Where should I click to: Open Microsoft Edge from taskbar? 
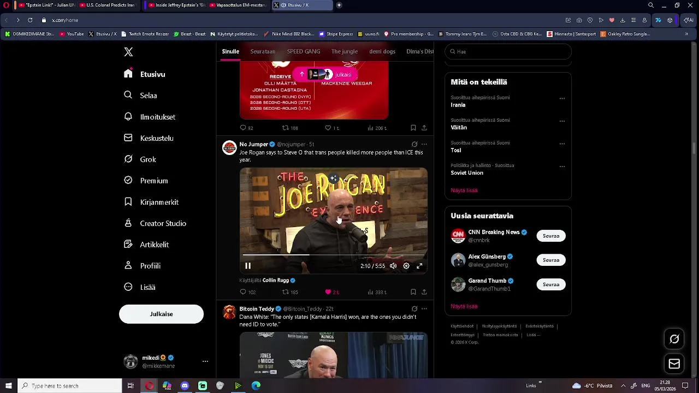[x=256, y=386]
